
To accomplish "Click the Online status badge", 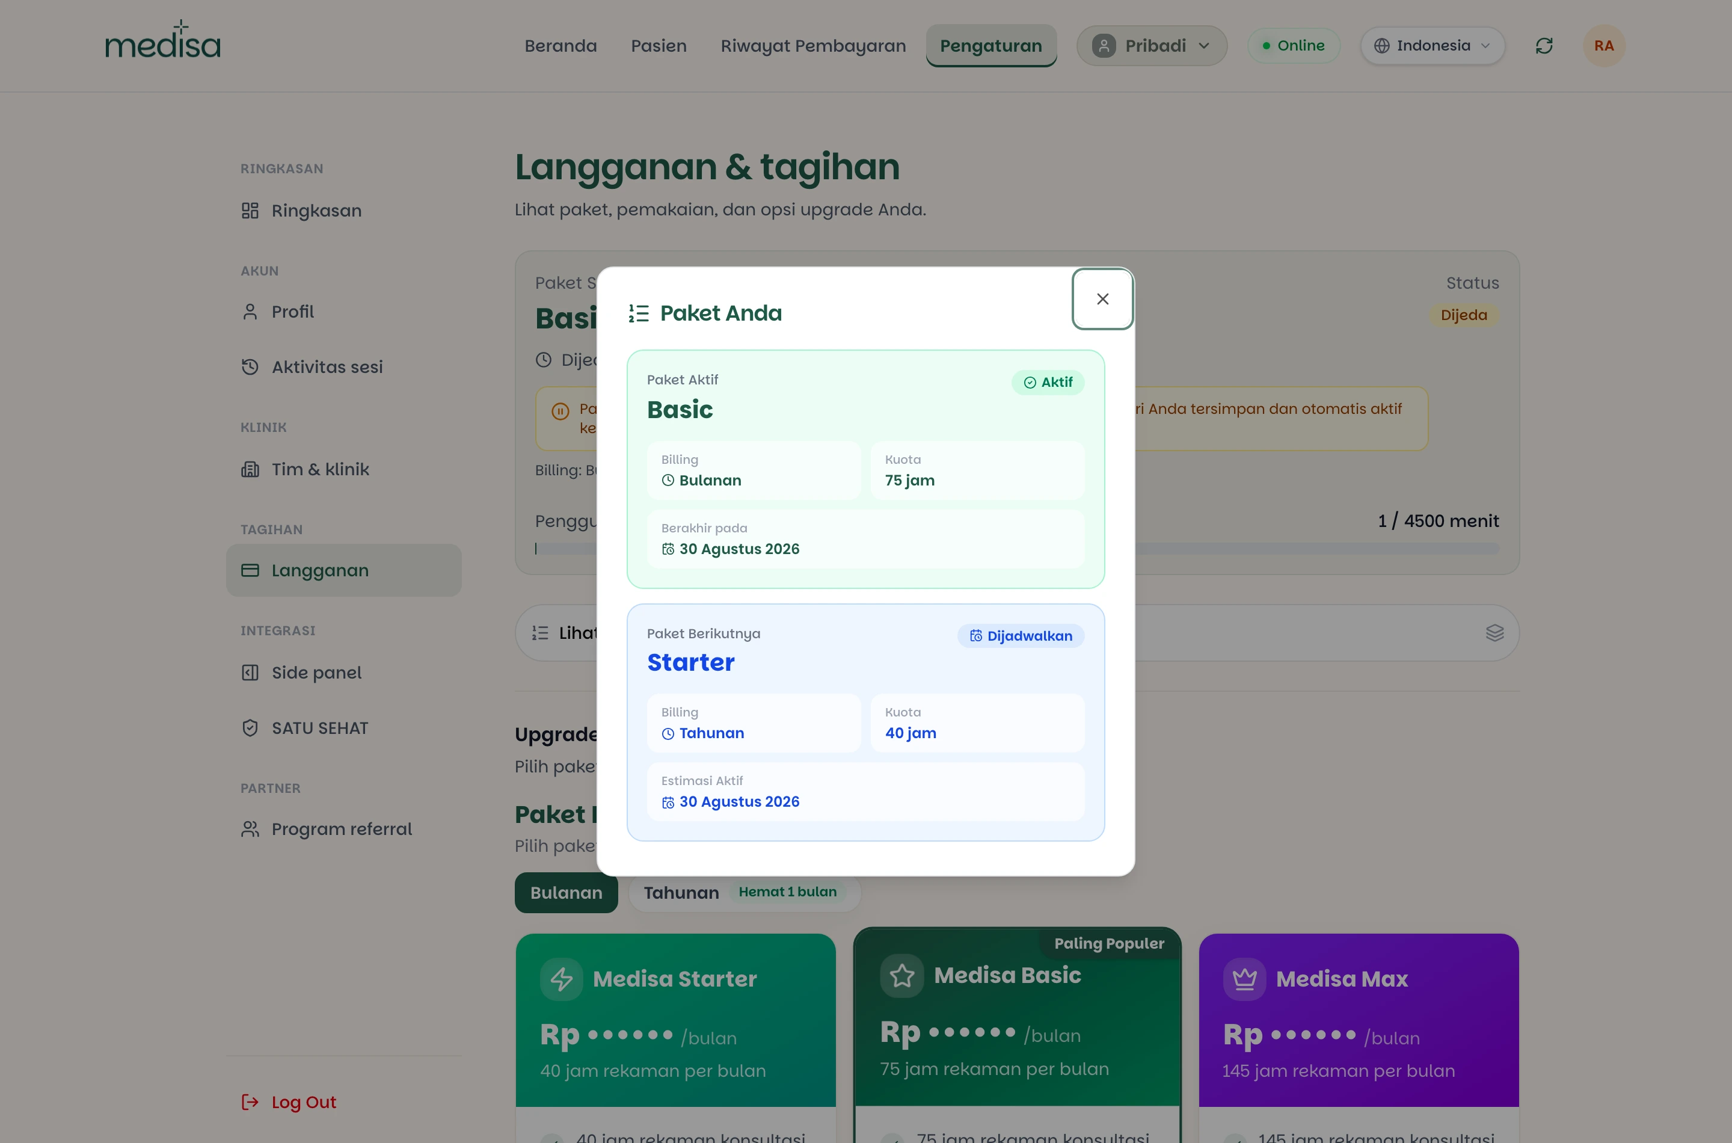I will click(x=1294, y=46).
